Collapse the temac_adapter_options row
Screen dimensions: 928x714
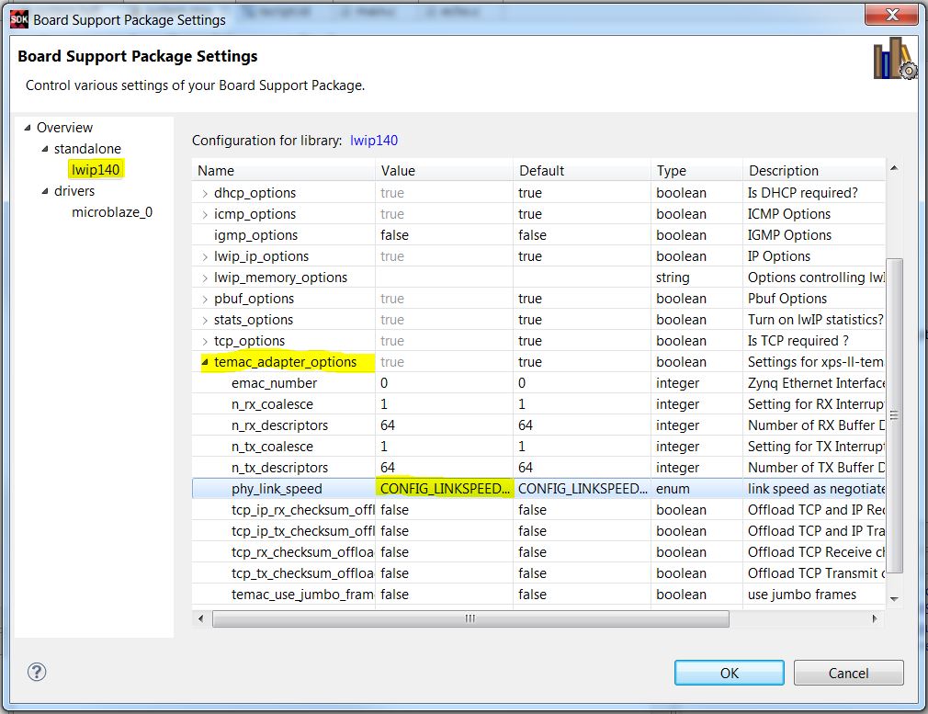(x=205, y=362)
